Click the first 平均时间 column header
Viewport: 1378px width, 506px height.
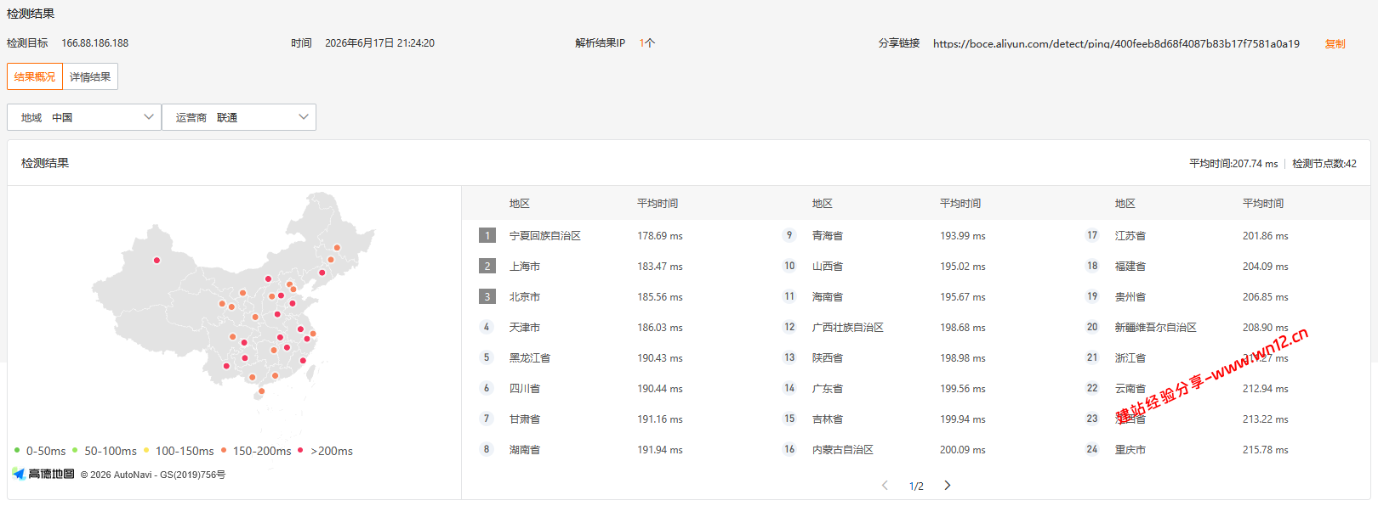tap(658, 204)
